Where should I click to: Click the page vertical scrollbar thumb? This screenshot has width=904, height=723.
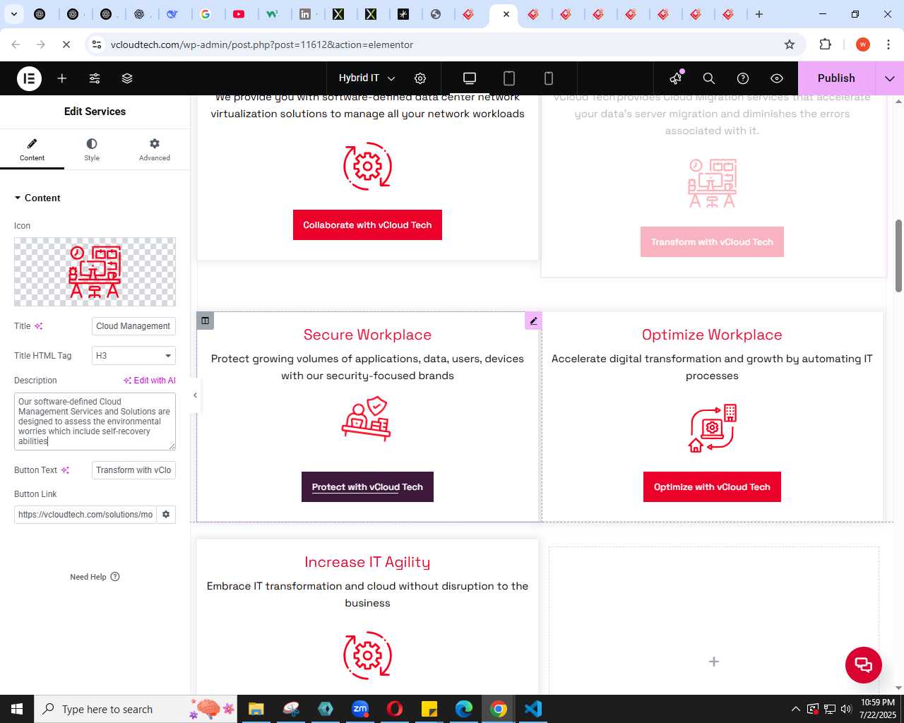(x=898, y=256)
